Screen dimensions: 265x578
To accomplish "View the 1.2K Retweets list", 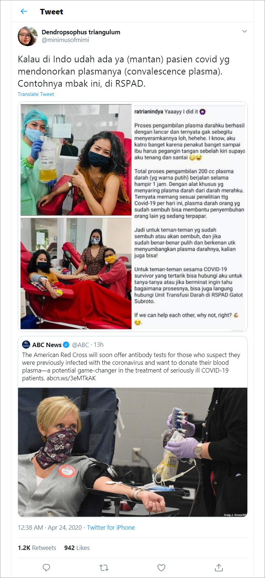I will pos(37,548).
